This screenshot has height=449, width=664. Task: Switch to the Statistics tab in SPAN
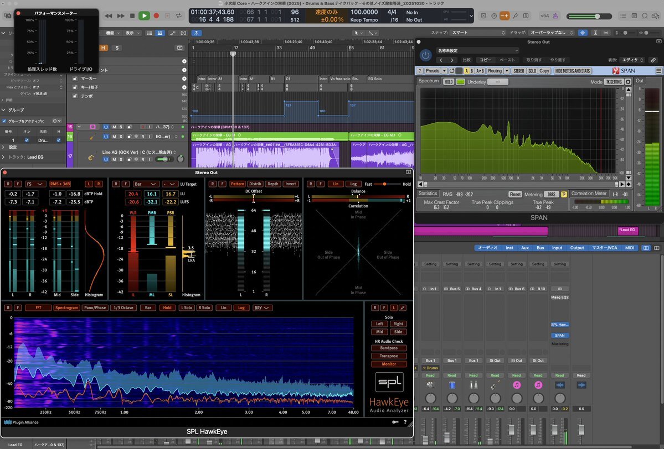pyautogui.click(x=428, y=194)
